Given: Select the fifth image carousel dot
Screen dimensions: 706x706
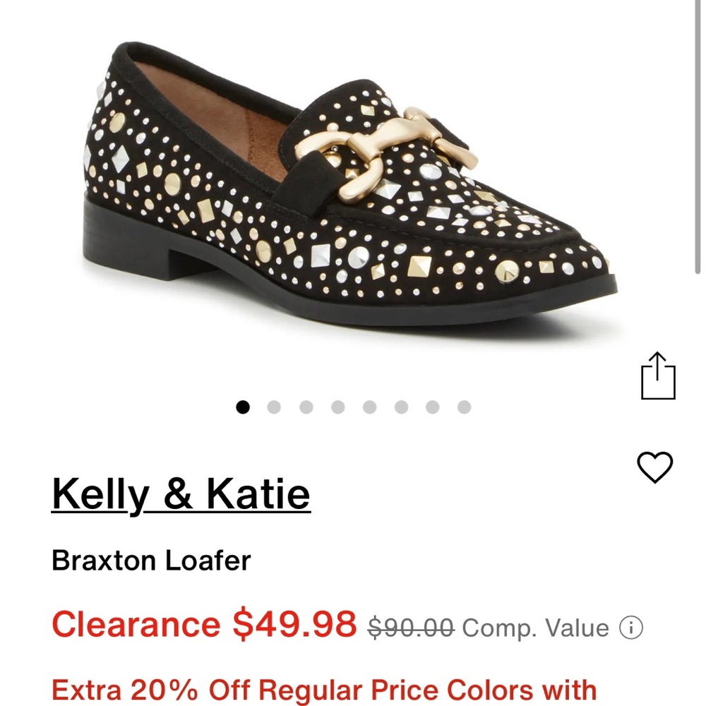Looking at the screenshot, I should click(370, 406).
